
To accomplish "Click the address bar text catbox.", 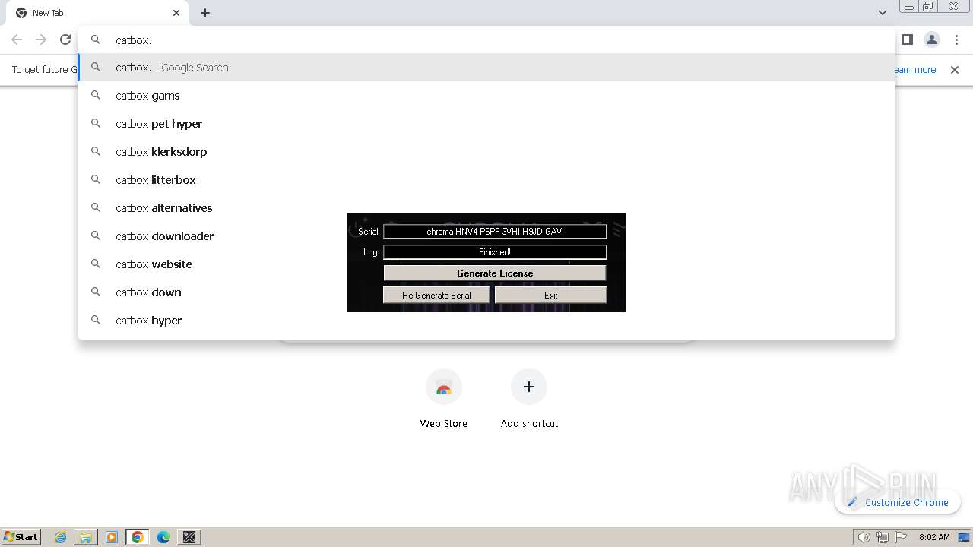I will 134,40.
